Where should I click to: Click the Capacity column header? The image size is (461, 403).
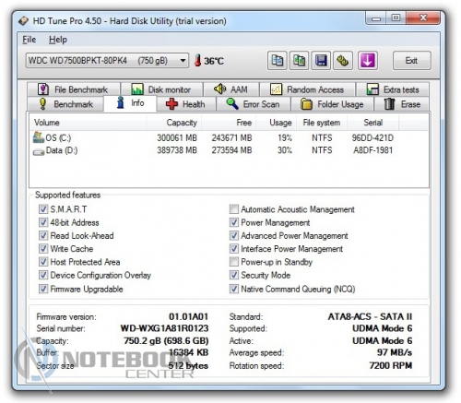click(173, 123)
